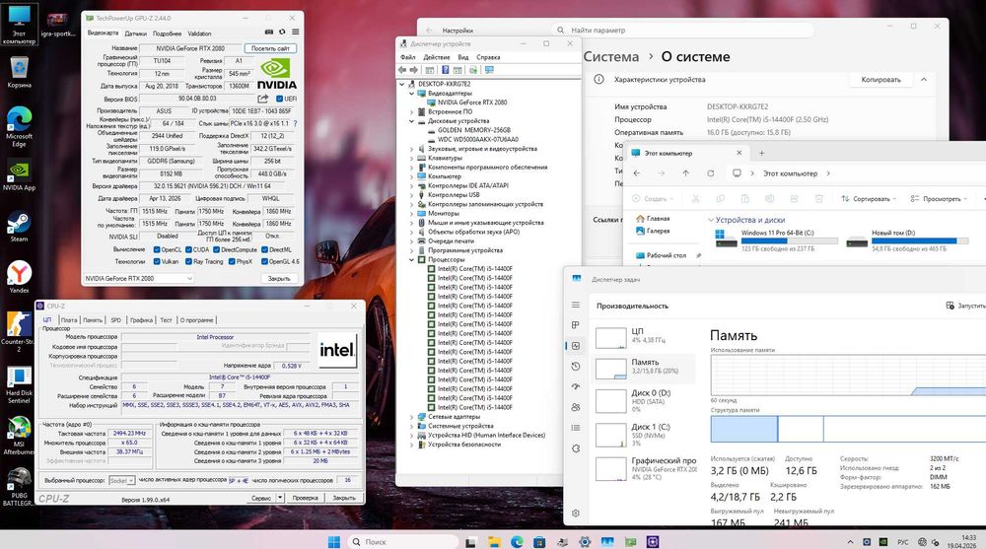Collapse Процессоры node in Device Manager

[x=412, y=259]
